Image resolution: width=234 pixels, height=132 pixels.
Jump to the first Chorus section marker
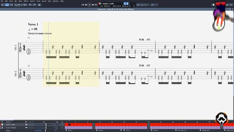click(x=100, y=131)
